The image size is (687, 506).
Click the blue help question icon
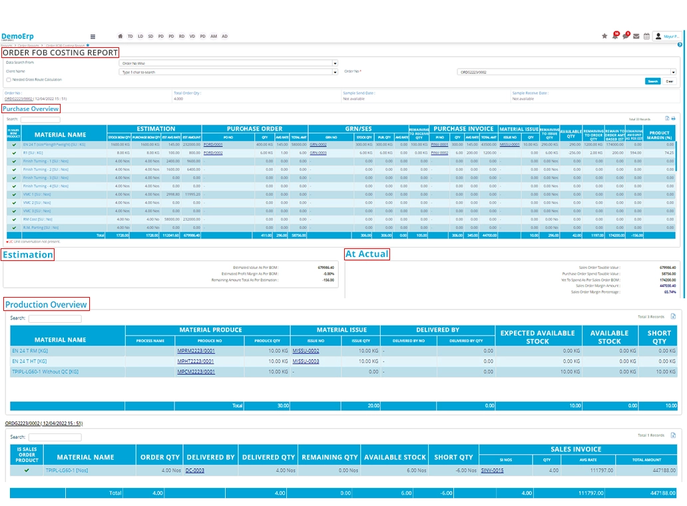click(680, 45)
